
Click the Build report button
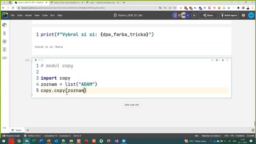click(x=229, y=15)
